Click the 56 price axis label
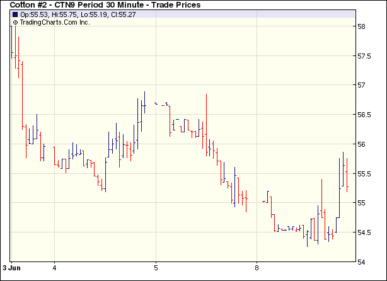Viewport: 387px width, 281px height. [362, 144]
